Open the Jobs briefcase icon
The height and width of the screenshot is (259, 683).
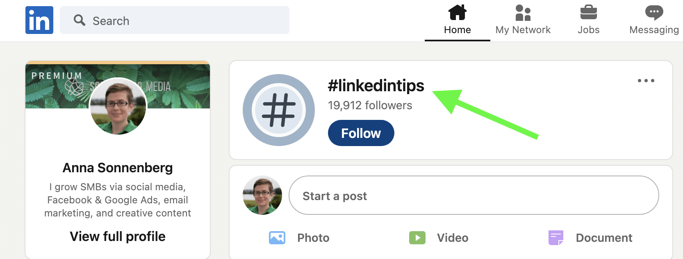click(x=588, y=13)
